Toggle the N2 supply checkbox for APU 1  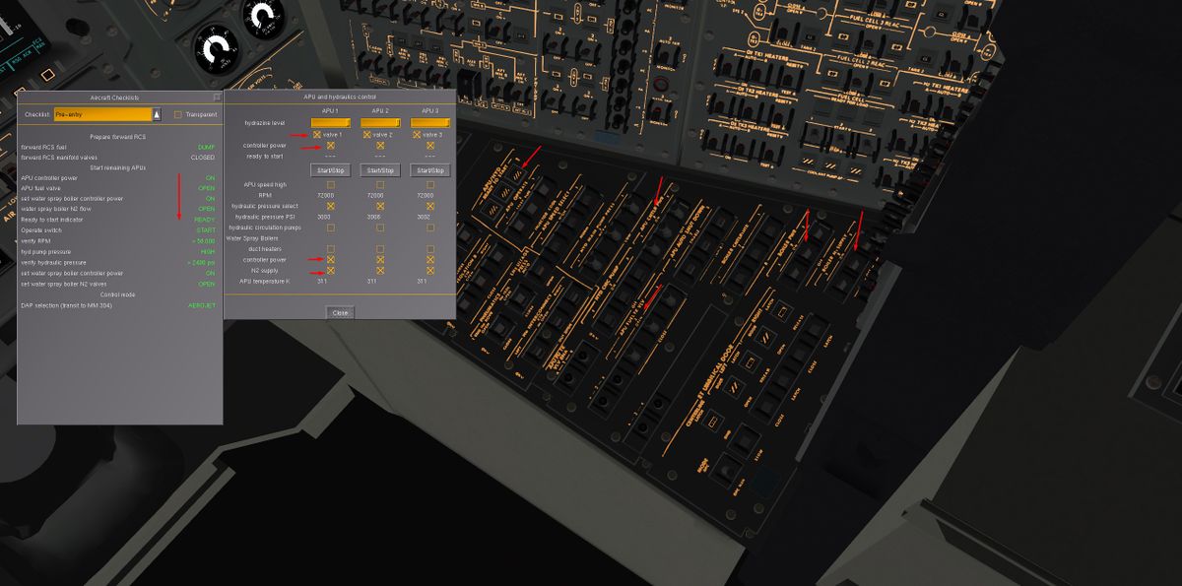(x=330, y=271)
